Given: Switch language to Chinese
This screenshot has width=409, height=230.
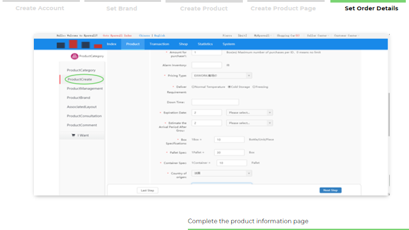Looking at the screenshot, I should (144, 36).
